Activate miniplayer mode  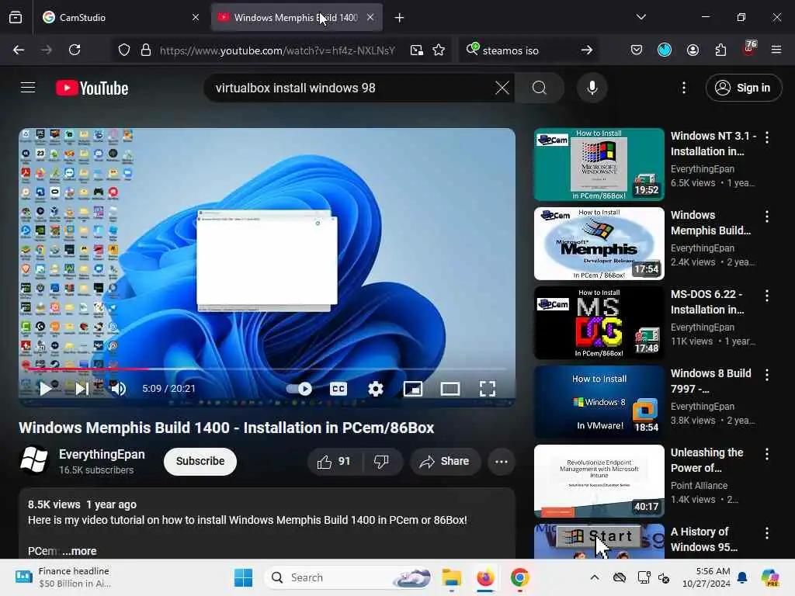[413, 389]
